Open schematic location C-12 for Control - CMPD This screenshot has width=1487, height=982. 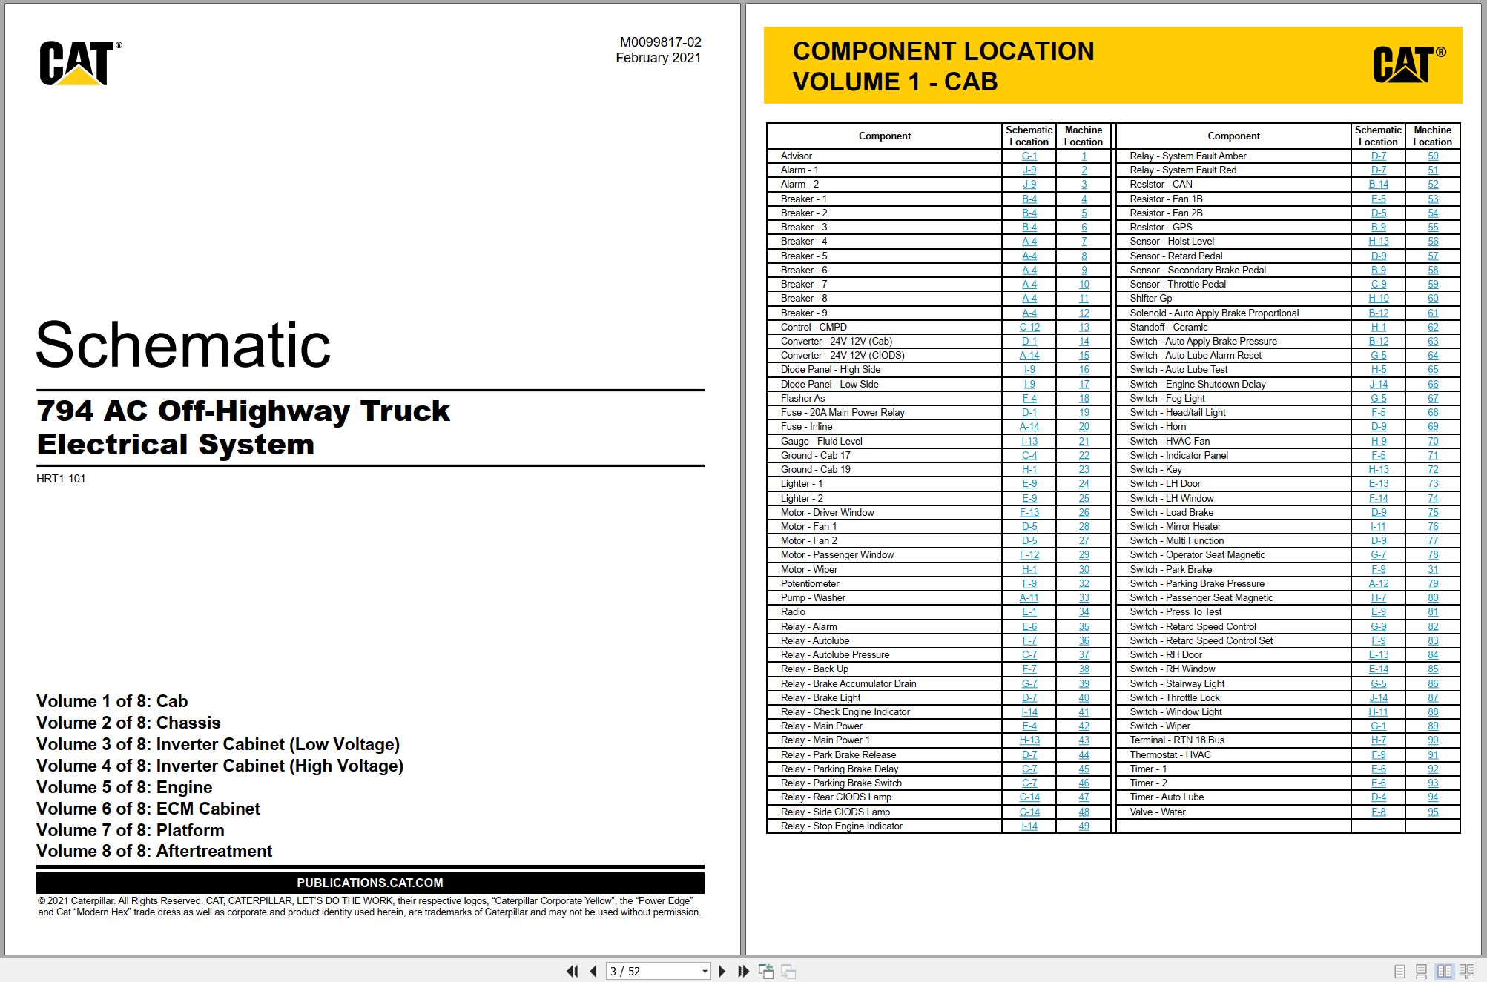(1029, 327)
